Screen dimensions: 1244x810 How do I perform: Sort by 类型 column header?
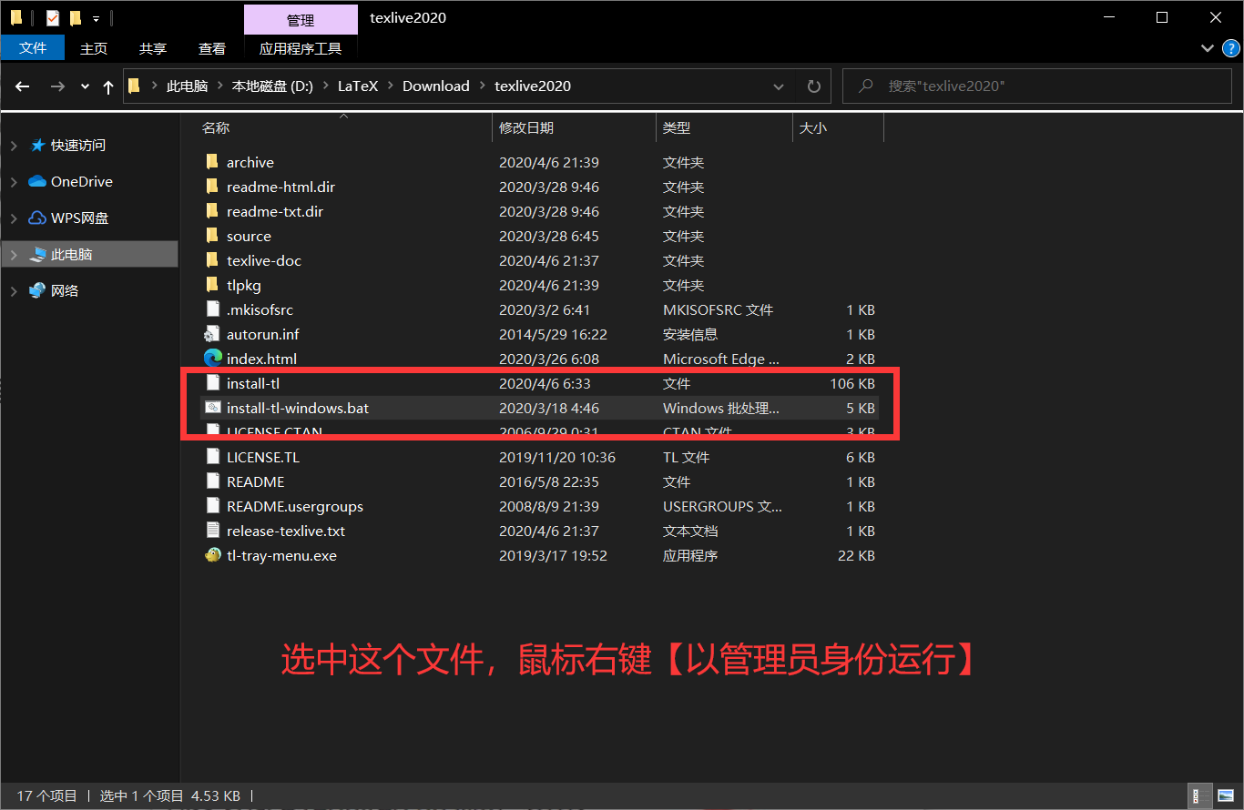(x=677, y=128)
